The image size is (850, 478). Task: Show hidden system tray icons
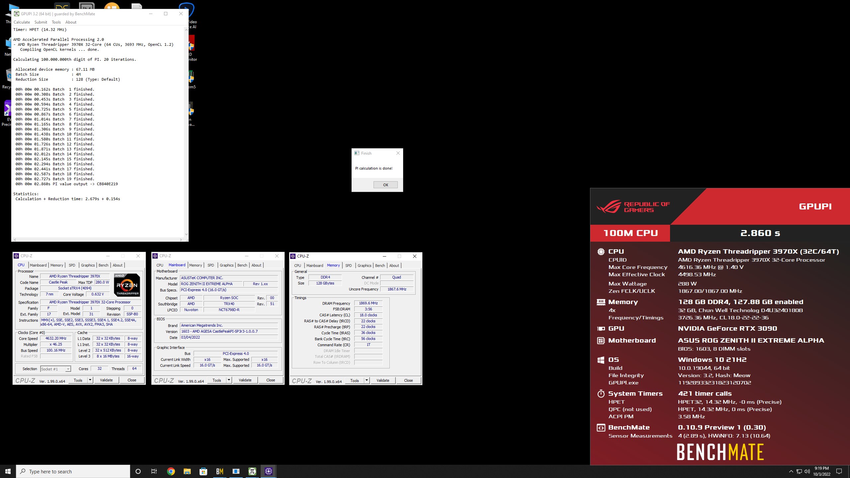[x=791, y=471]
